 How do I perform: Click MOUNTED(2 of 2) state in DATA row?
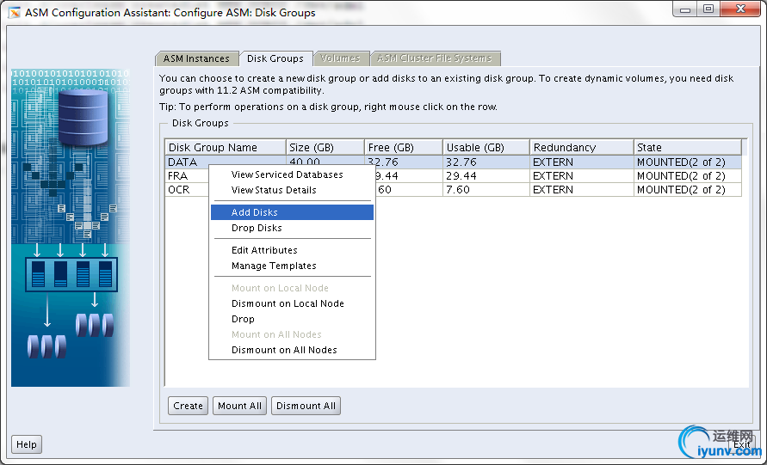coord(688,162)
